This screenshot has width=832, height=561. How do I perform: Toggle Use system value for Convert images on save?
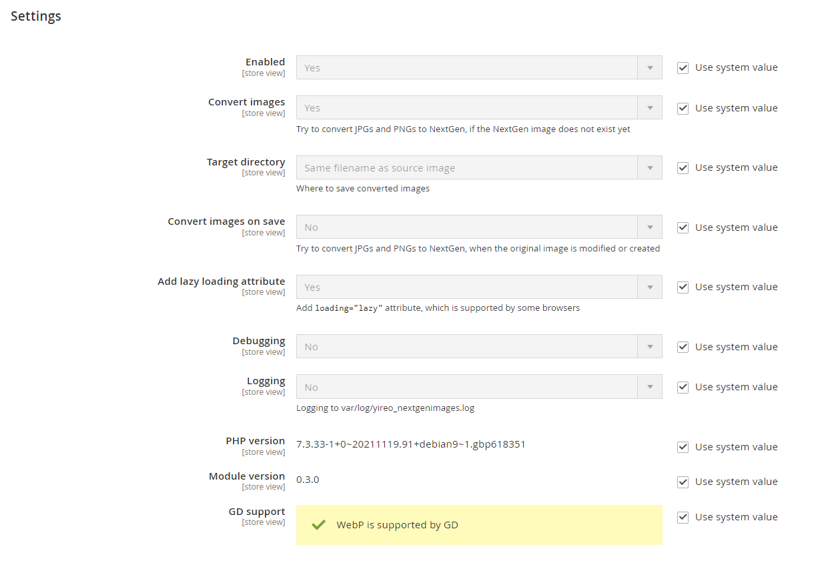point(683,227)
